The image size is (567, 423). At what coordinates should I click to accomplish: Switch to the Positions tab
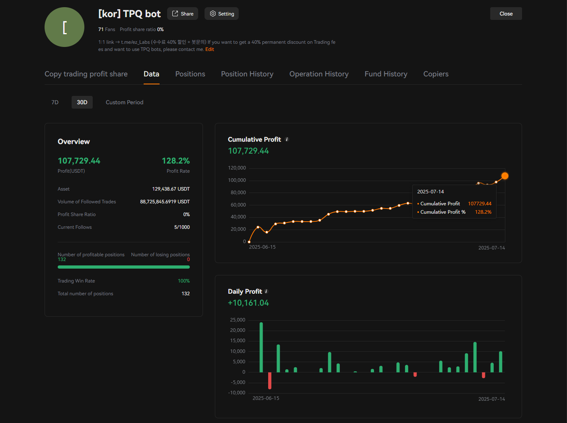(190, 74)
